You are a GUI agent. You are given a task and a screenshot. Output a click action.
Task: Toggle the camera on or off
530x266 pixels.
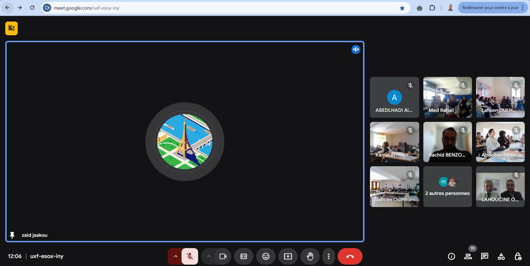click(x=223, y=257)
